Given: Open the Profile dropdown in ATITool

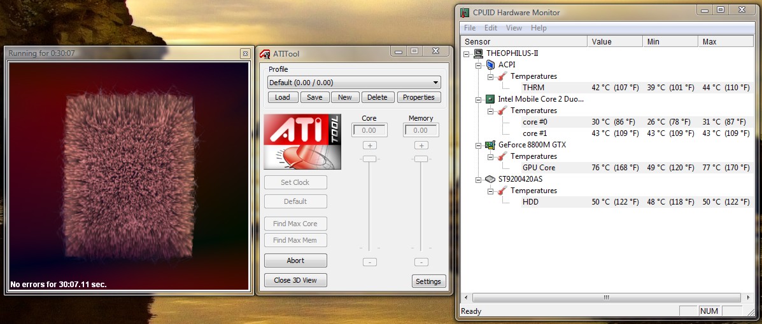Looking at the screenshot, I should (354, 83).
